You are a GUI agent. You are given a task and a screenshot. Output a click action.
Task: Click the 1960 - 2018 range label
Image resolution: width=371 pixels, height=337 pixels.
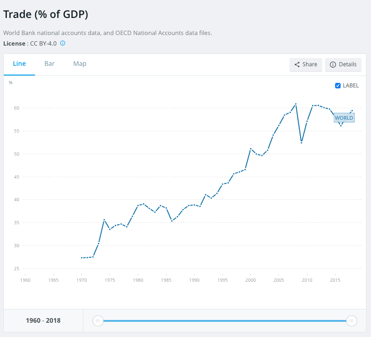point(43,320)
